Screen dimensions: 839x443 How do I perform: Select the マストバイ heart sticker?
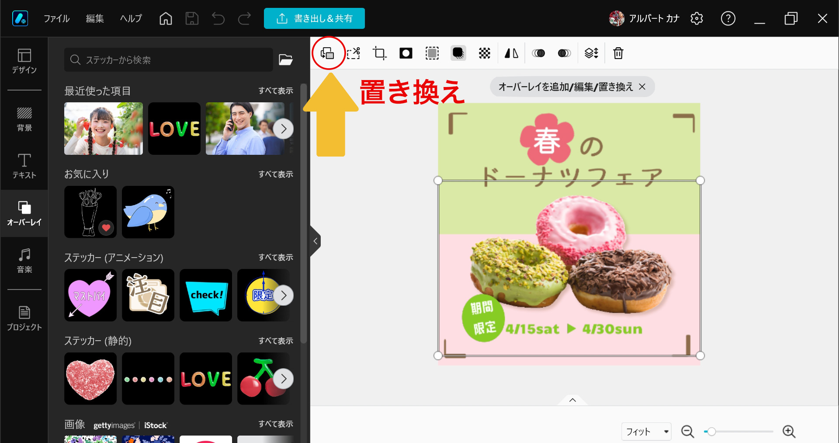click(90, 295)
